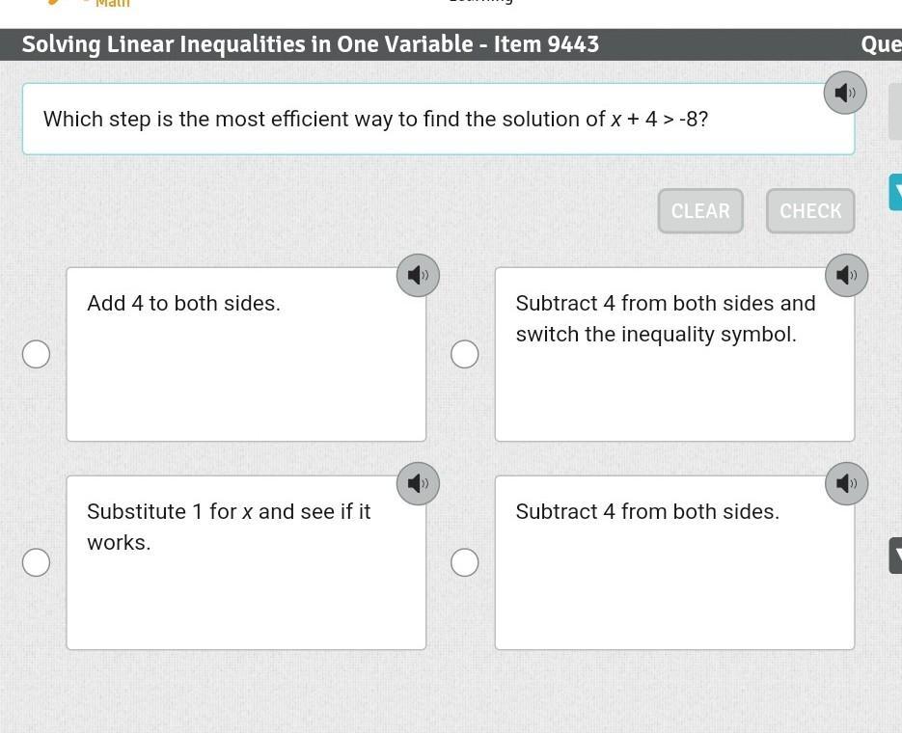Click the 'Substitute 1 for x' answer card

coord(246,563)
